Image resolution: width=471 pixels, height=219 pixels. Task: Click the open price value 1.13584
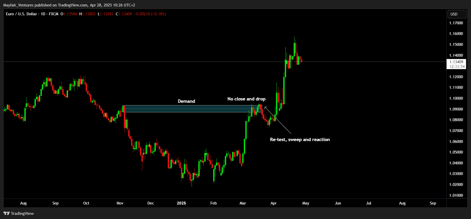[x=70, y=14]
